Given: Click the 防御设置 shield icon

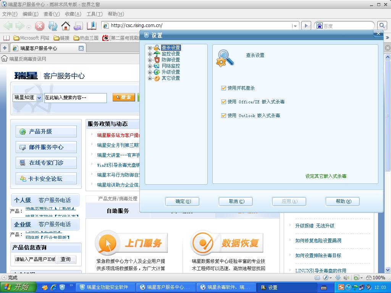Looking at the screenshot, I should [157, 60].
